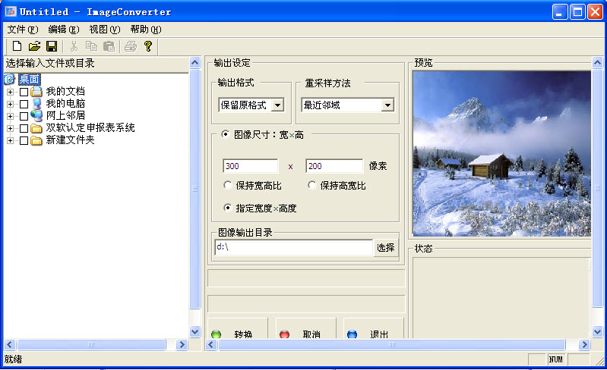
Task: Select the 双软认定申报表系统 tree label
Action: [x=90, y=128]
